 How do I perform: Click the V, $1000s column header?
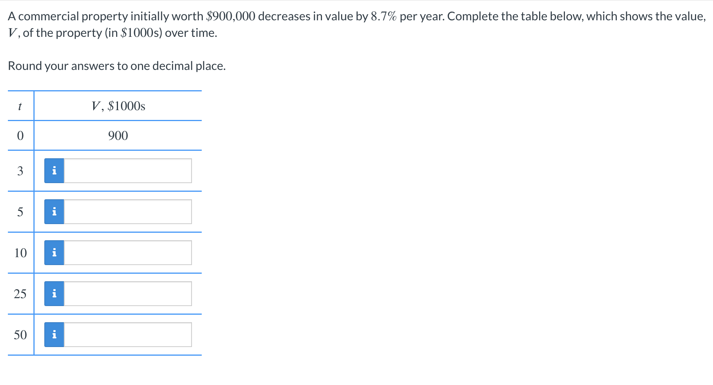pyautogui.click(x=118, y=106)
